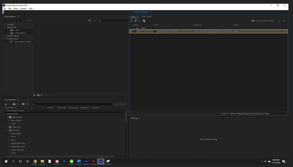The image size is (293, 167).
Task: Expand the GoPro CineForm presets
Action: click(9, 150)
